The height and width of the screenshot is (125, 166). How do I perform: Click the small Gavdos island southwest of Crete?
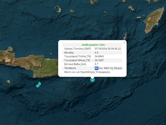point(9,82)
